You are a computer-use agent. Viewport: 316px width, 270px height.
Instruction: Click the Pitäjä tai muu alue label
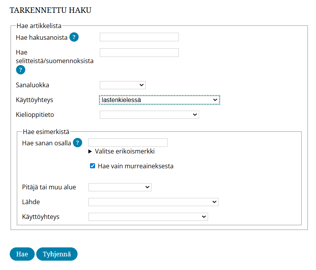pos(49,187)
